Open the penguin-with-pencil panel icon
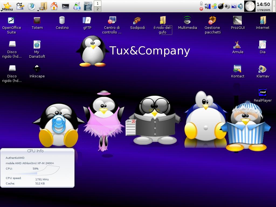Screen dimensions: 276x207 (x=20, y=6)
